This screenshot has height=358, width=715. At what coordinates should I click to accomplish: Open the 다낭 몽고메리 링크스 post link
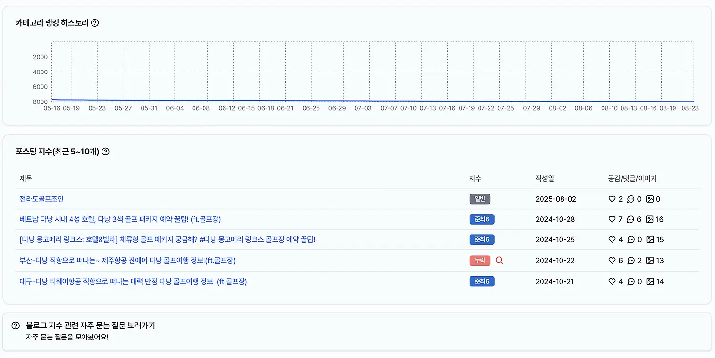[167, 240]
